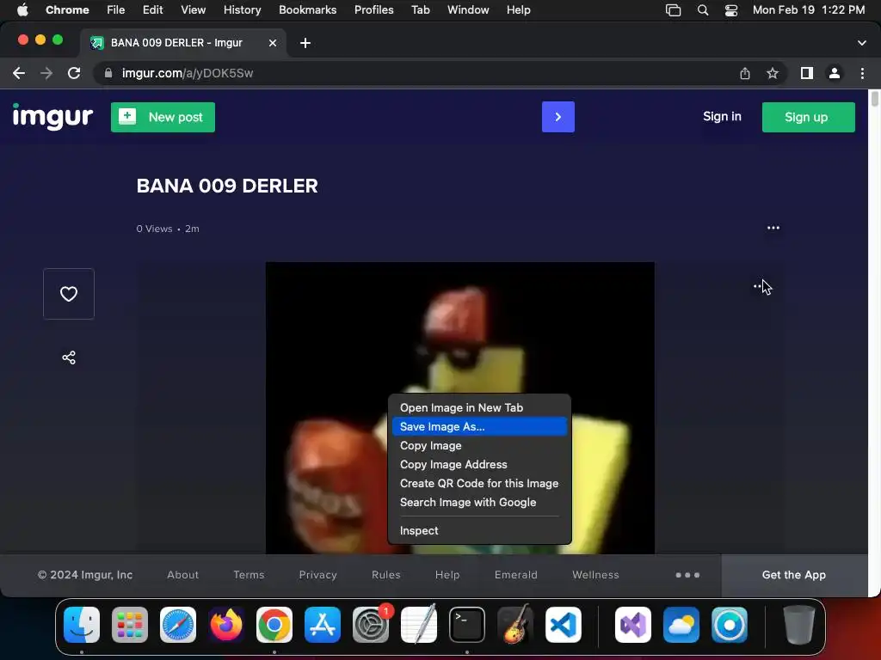Image resolution: width=881 pixels, height=660 pixels.
Task: Click the Sign up button
Action: (x=808, y=117)
